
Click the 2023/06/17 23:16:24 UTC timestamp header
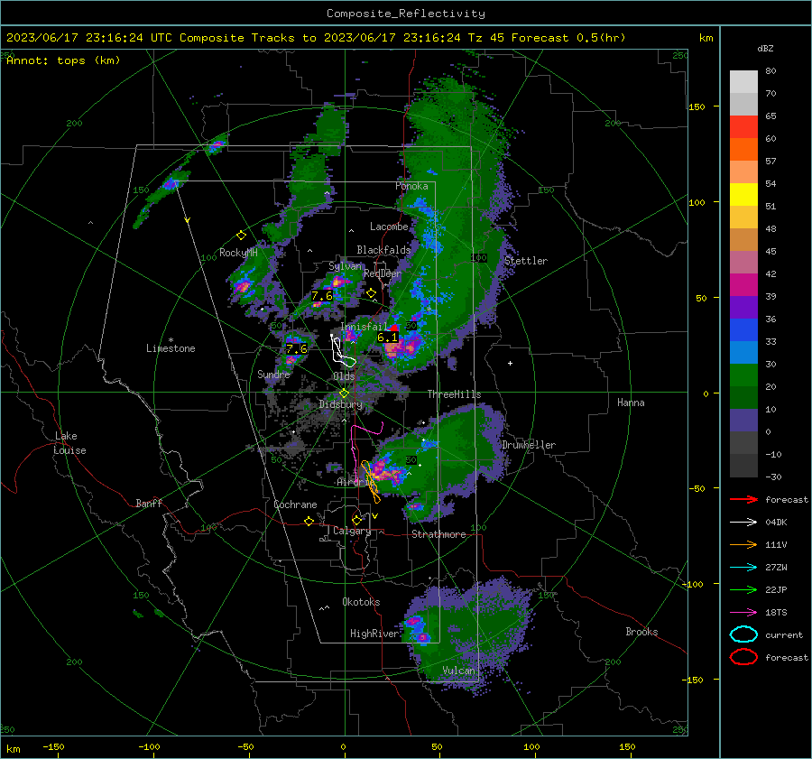[89, 38]
